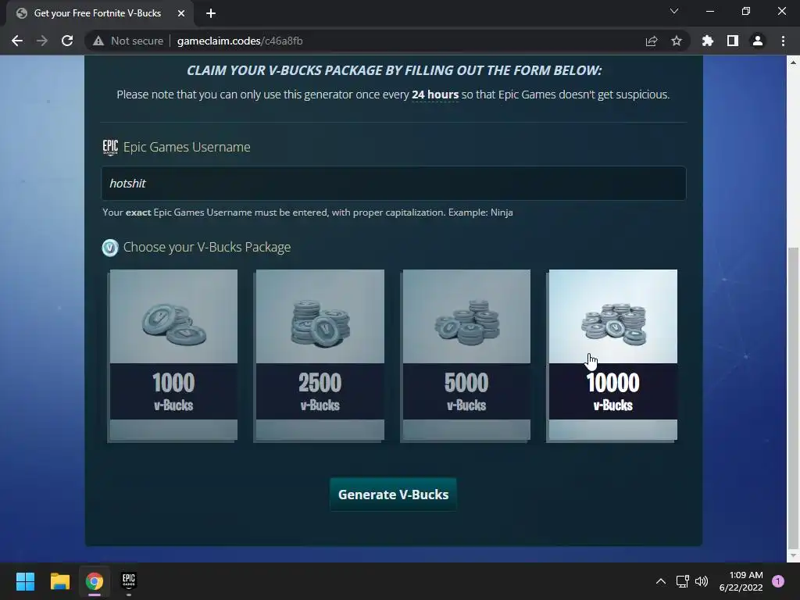Image resolution: width=800 pixels, height=600 pixels.
Task: Open Chrome's three-dot menu
Action: click(783, 41)
